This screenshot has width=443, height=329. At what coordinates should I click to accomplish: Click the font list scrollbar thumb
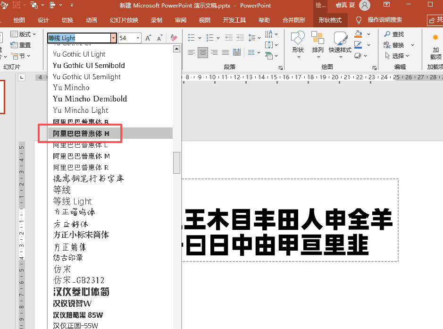click(176, 163)
